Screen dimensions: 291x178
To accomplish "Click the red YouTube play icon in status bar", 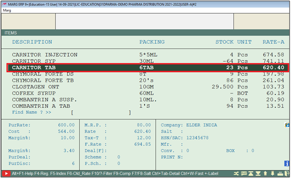I will click(x=6, y=173).
